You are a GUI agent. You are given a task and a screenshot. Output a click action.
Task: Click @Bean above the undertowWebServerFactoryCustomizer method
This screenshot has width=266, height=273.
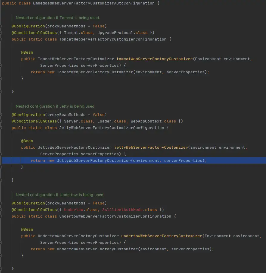coord(27,229)
